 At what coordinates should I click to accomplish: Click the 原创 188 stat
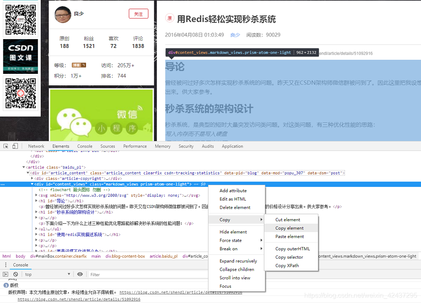[64, 42]
